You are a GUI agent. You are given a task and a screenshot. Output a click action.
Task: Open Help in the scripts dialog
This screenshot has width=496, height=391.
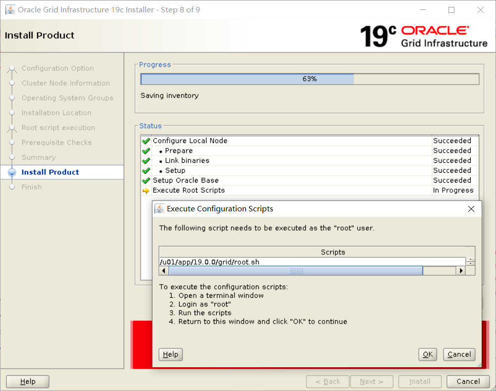170,354
